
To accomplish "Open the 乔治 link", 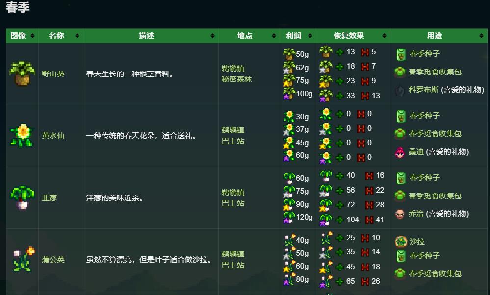I will 416,214.
